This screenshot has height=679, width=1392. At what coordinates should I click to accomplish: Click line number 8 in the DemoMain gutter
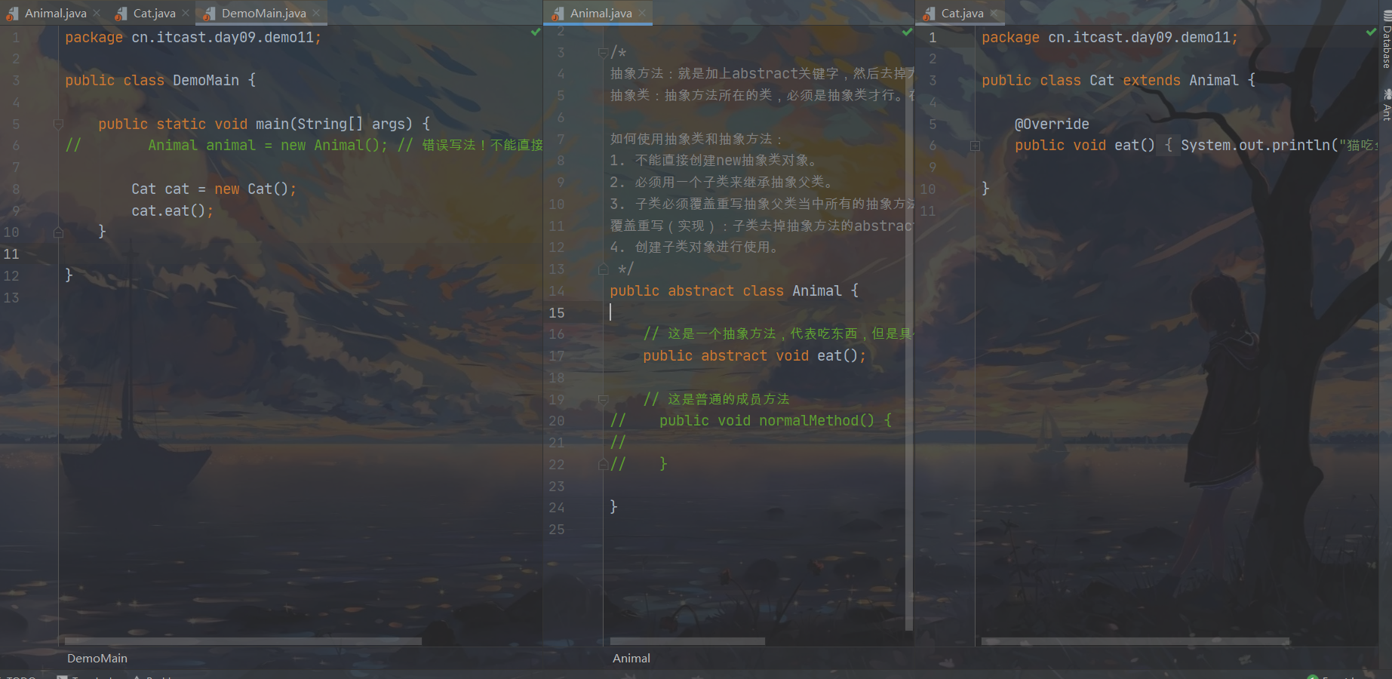(16, 189)
